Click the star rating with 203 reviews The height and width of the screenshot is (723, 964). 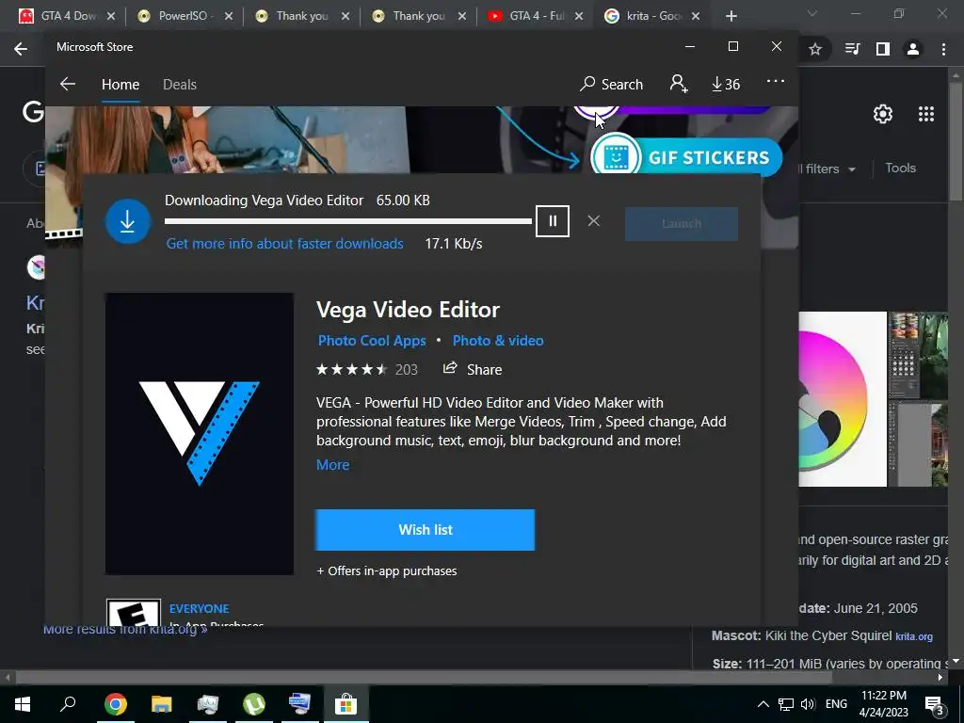366,369
